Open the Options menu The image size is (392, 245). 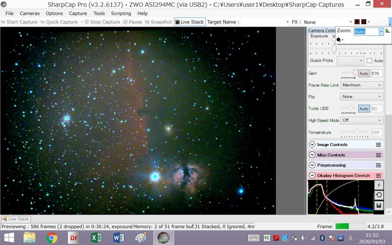click(x=54, y=13)
